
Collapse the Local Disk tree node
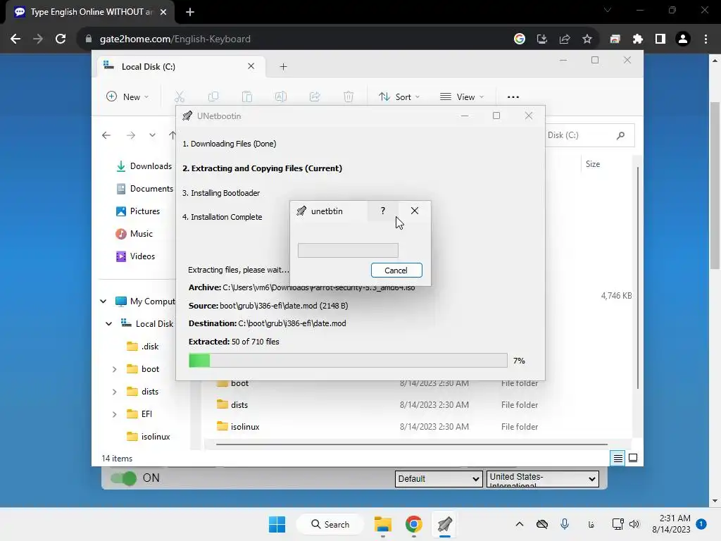coord(108,324)
